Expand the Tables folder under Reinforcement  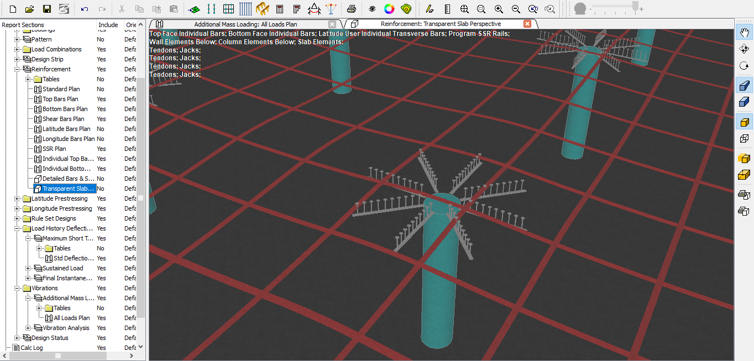[x=28, y=79]
